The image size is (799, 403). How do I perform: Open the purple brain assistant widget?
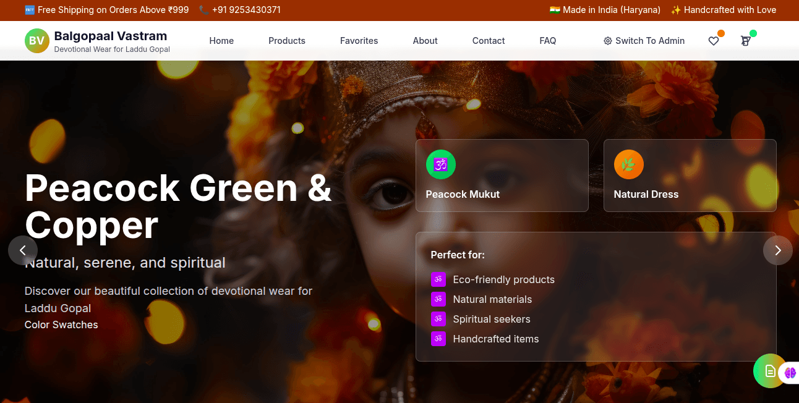pyautogui.click(x=790, y=373)
